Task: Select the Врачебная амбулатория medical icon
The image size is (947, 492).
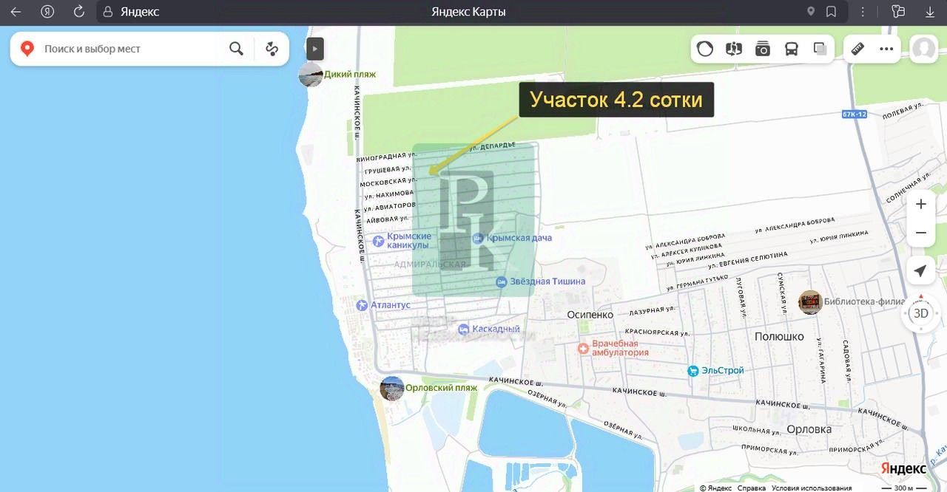Action: pos(583,347)
